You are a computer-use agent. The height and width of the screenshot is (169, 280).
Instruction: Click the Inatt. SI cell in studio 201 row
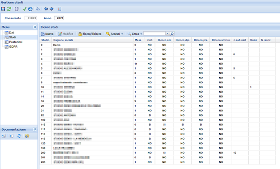click(x=150, y=157)
